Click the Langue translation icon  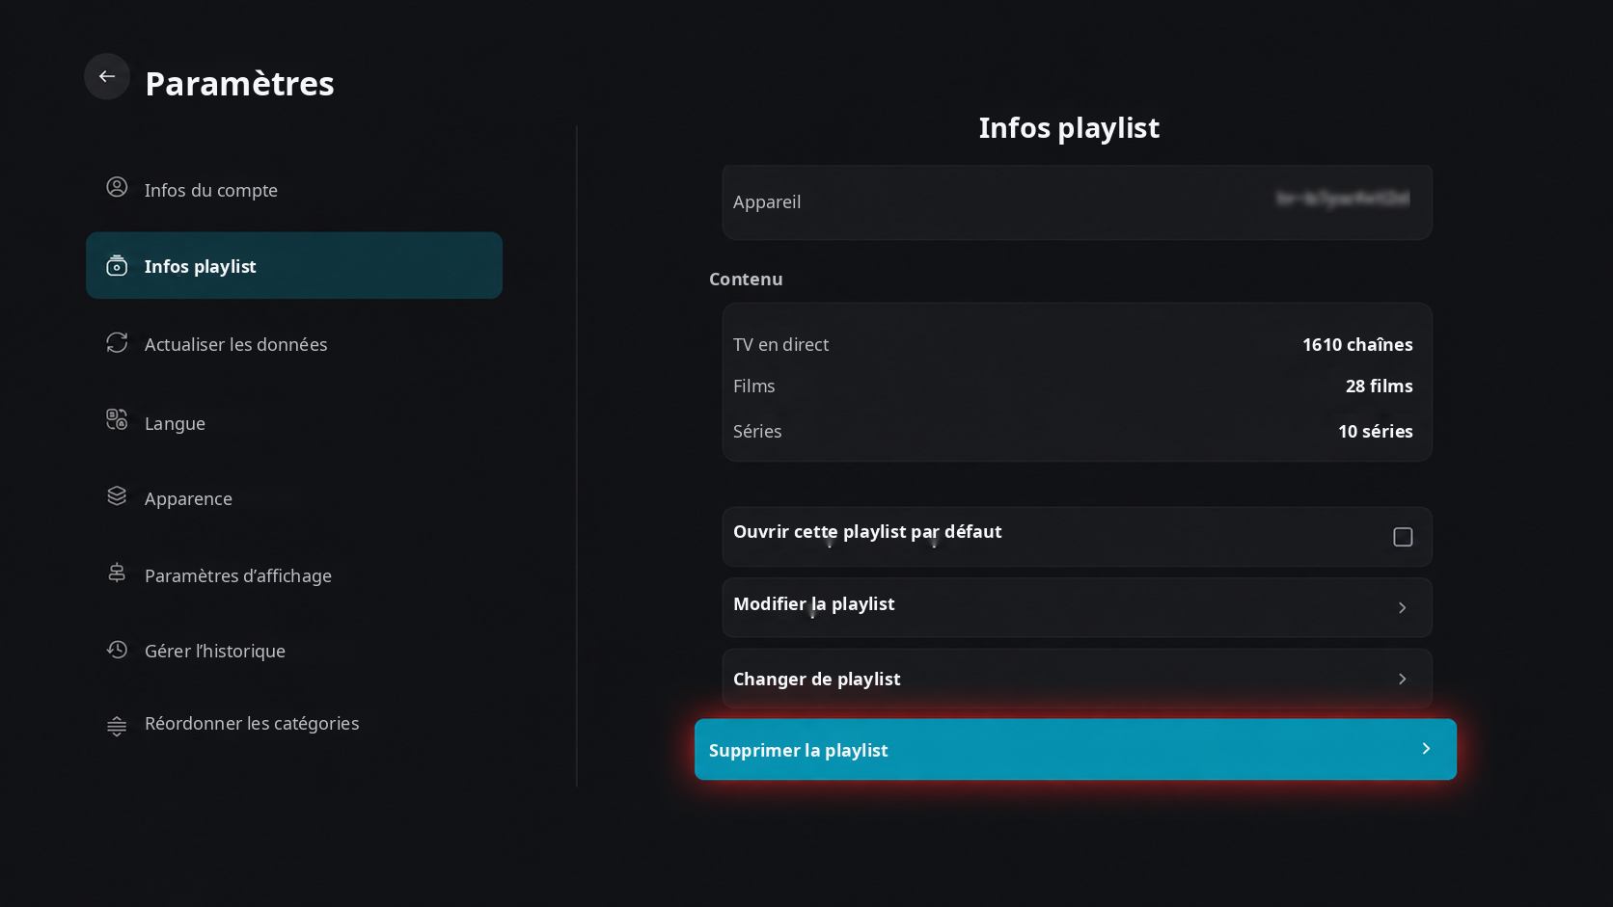pyautogui.click(x=117, y=419)
